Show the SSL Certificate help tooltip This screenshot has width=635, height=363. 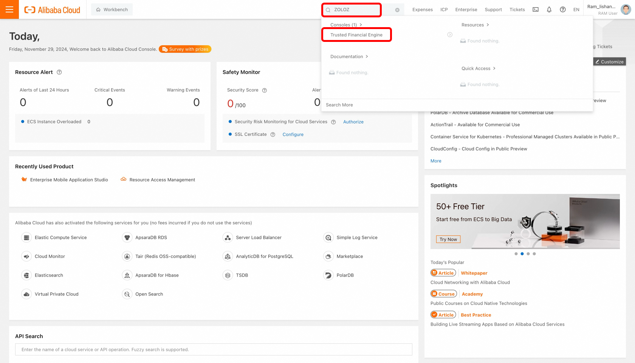[273, 134]
